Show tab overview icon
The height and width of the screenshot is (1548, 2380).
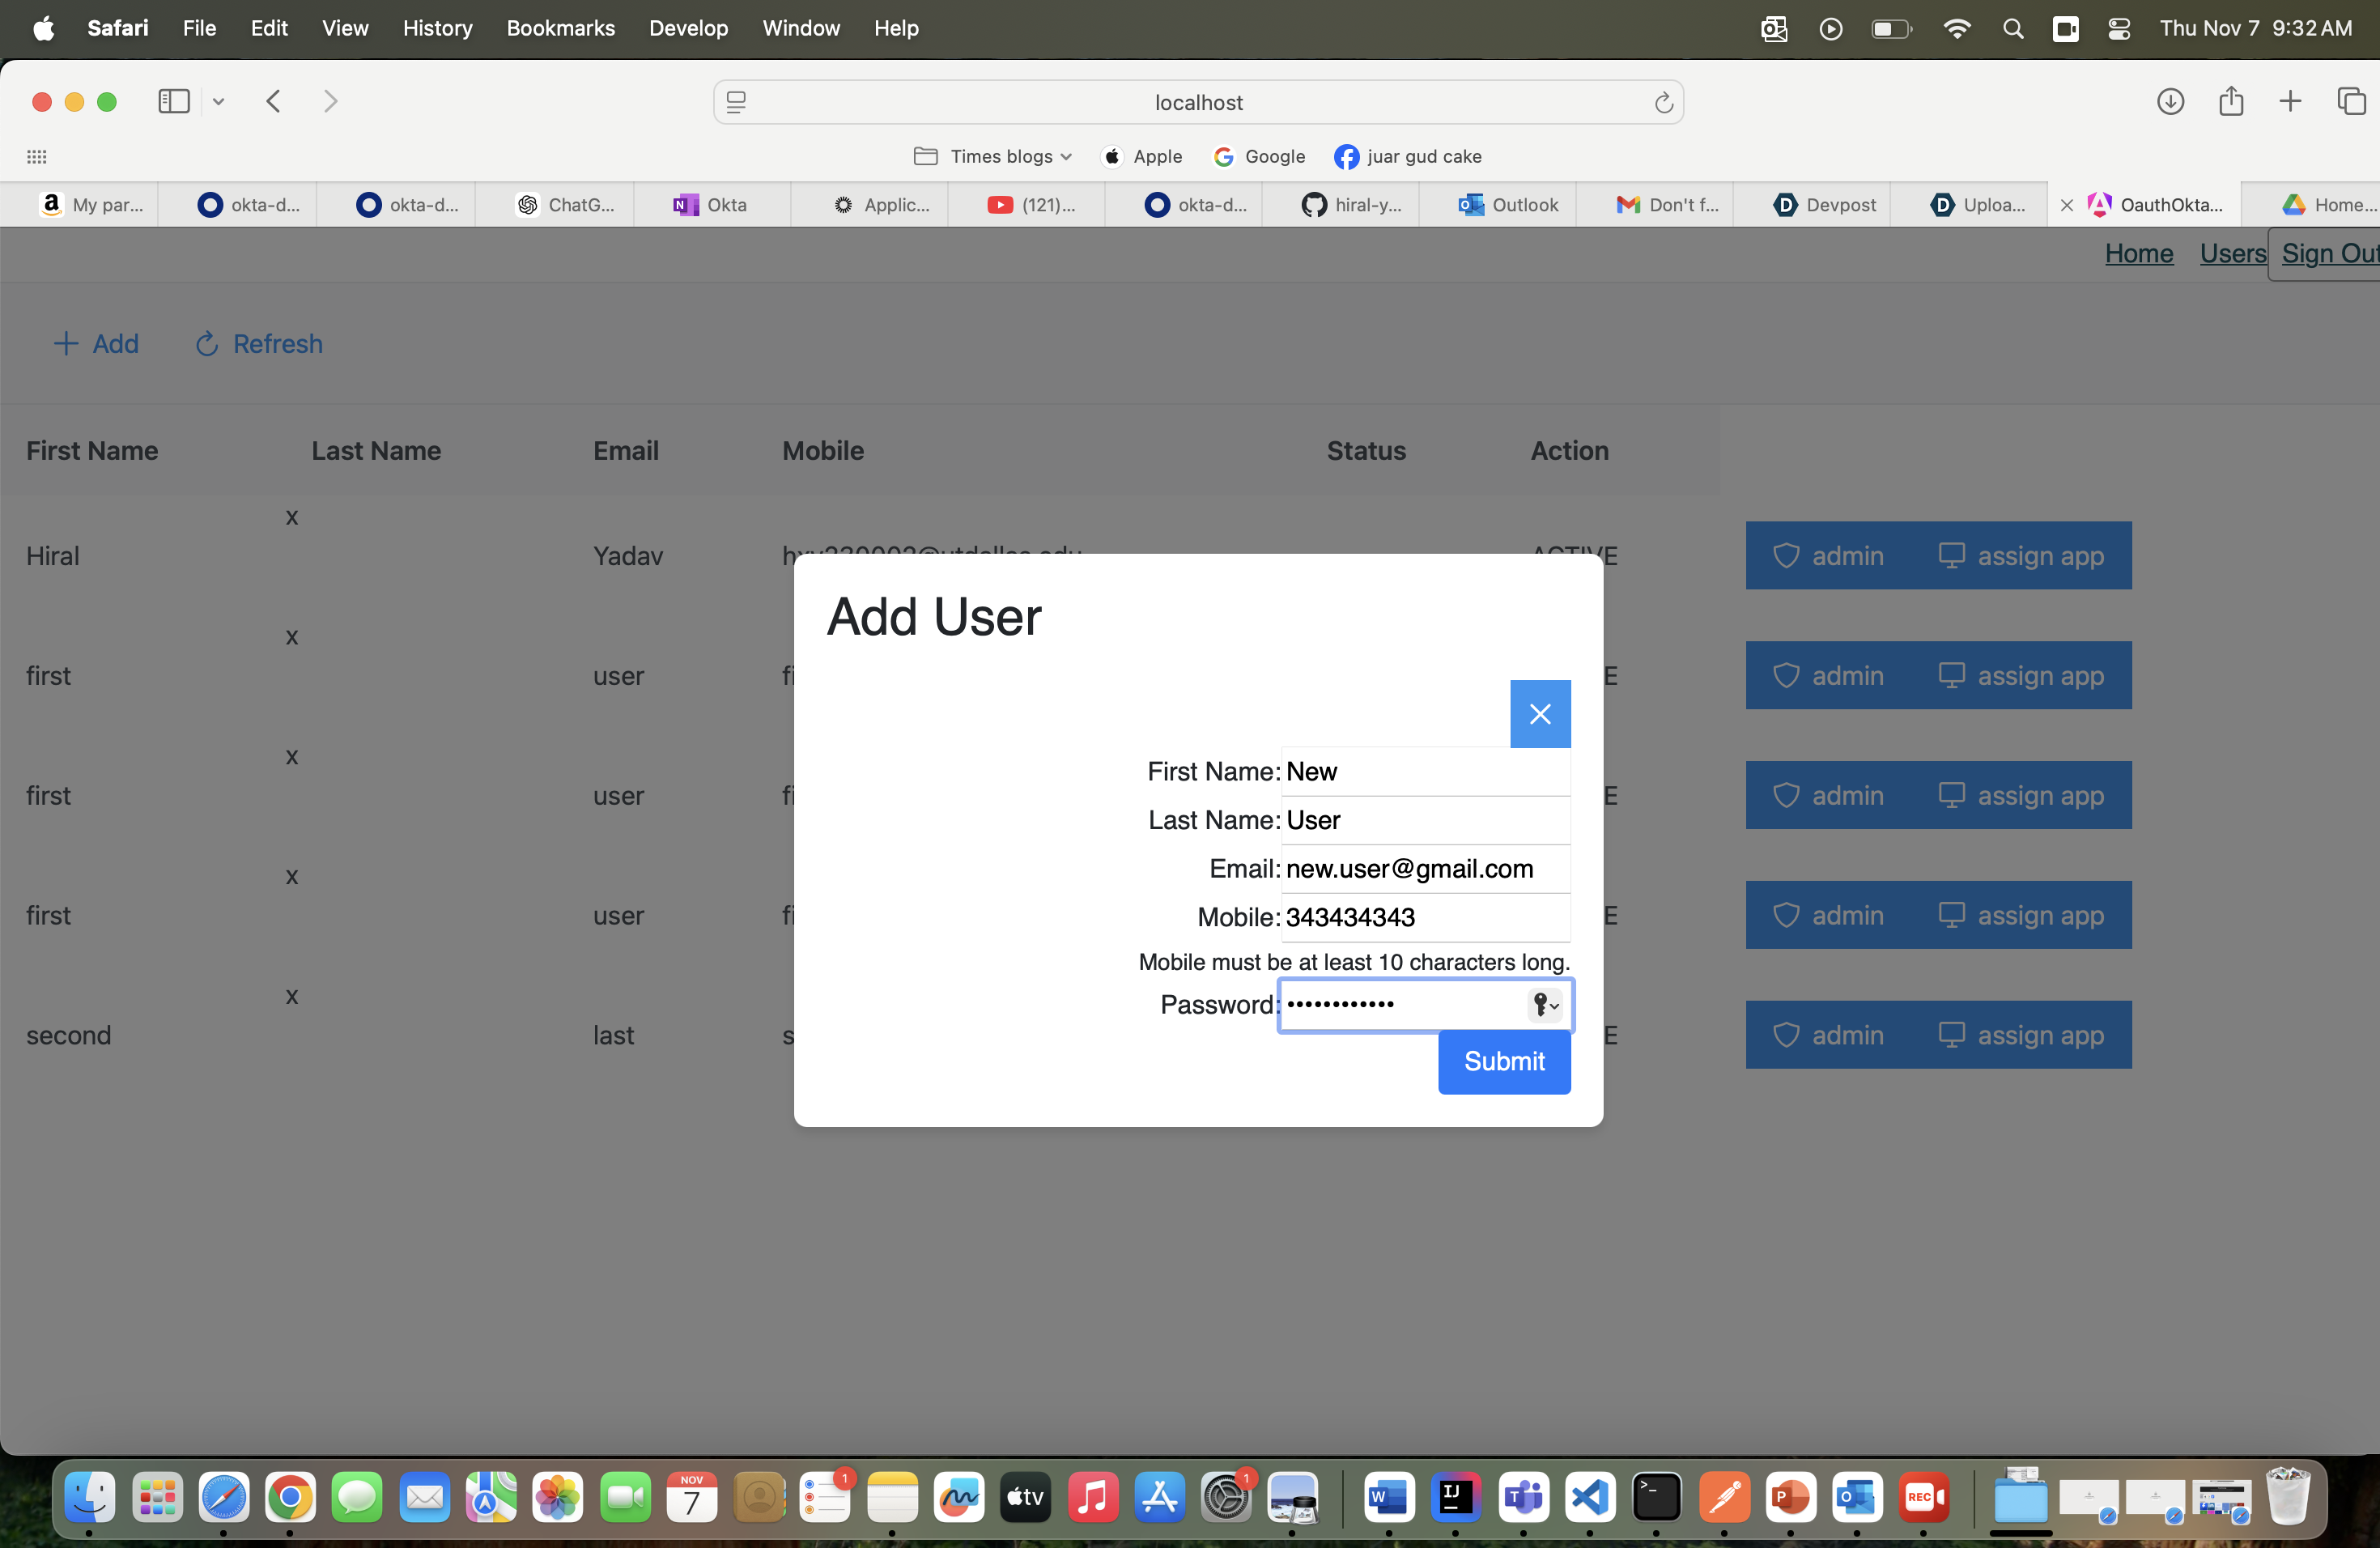2351,101
